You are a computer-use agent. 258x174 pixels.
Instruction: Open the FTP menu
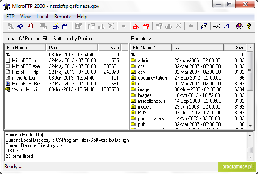pyautogui.click(x=10, y=17)
